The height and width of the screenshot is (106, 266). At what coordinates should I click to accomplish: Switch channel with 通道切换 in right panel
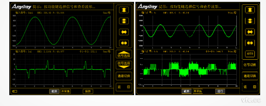click(x=250, y=76)
